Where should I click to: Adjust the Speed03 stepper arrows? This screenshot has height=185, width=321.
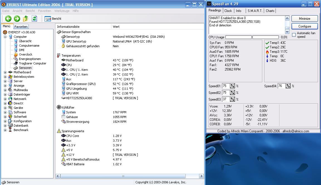(x=232, y=99)
